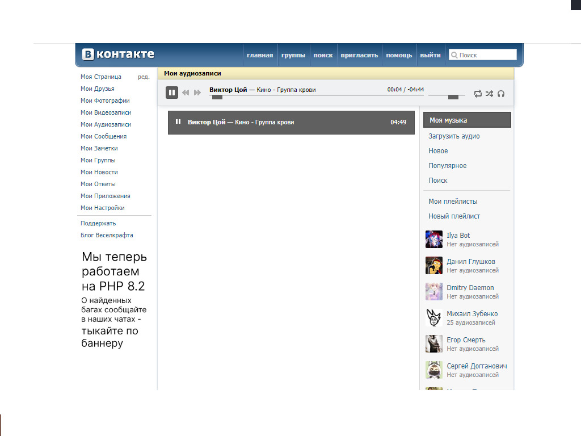This screenshot has height=436, width=581.
Task: Click the PHP 8.2 banner
Action: [x=114, y=300]
